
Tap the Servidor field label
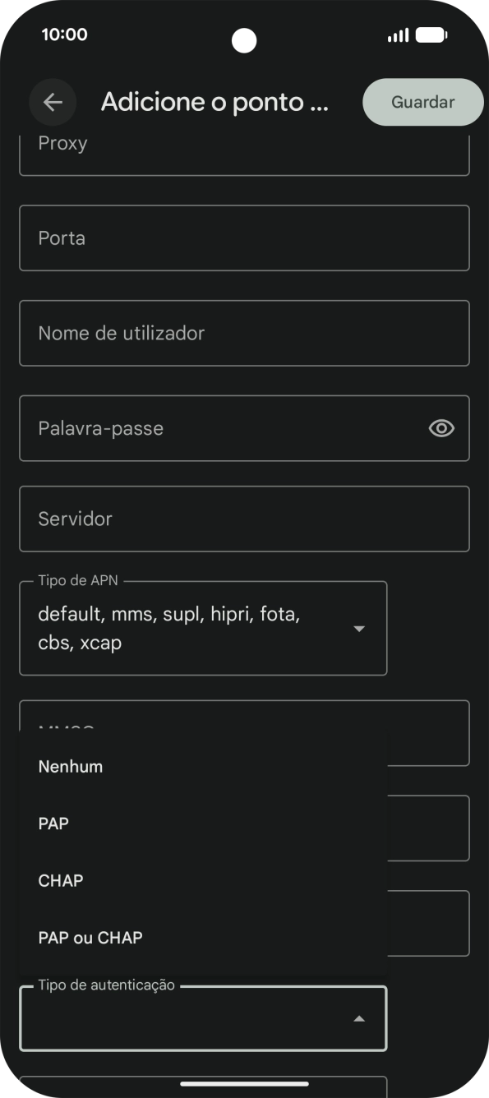point(75,519)
